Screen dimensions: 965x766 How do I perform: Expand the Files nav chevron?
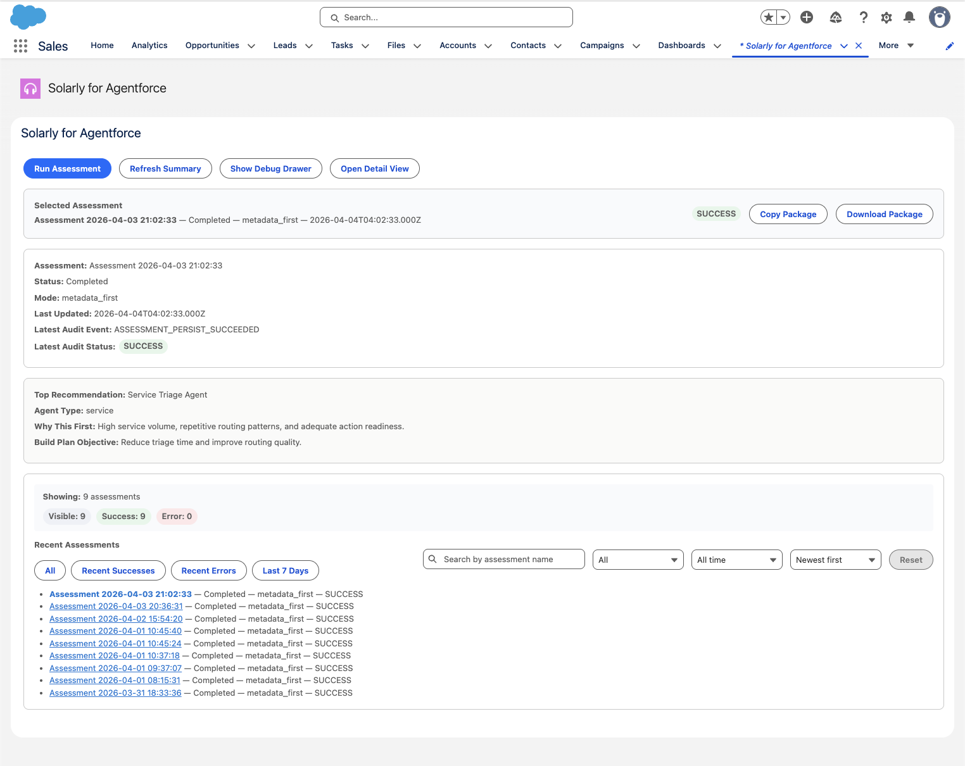click(417, 46)
